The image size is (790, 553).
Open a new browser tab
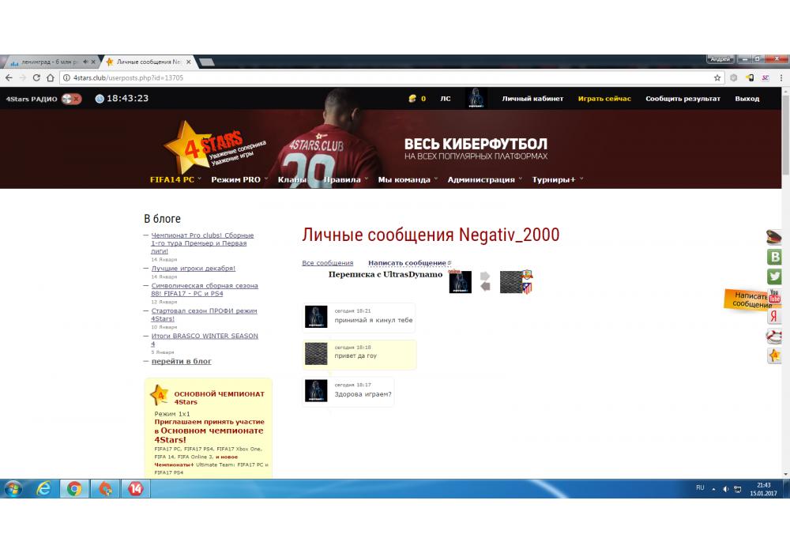click(206, 62)
